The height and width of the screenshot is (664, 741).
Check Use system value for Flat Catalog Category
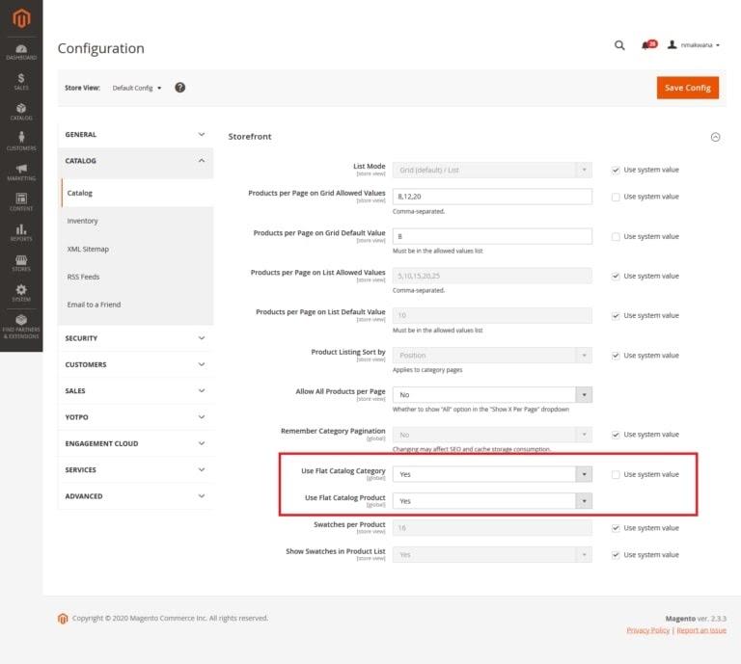[x=616, y=474]
